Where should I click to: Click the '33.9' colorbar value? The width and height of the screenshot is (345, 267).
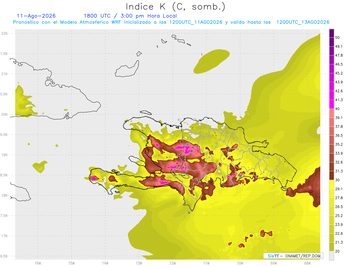click(x=339, y=153)
